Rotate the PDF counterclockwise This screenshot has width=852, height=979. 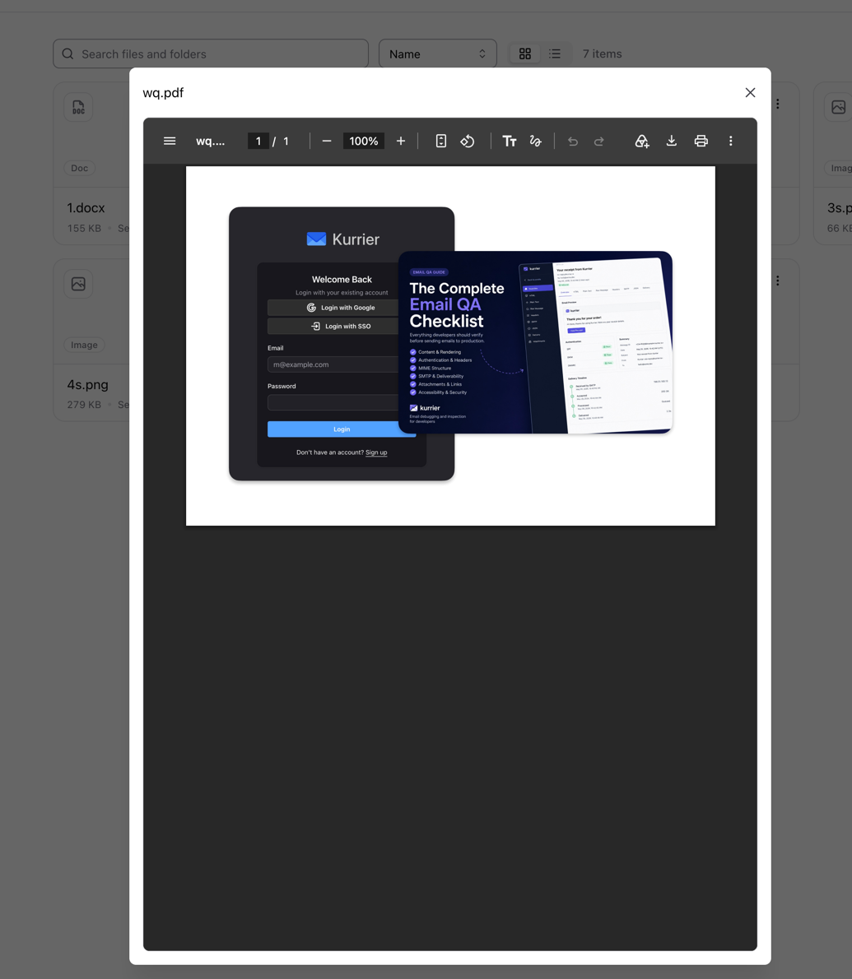point(468,142)
